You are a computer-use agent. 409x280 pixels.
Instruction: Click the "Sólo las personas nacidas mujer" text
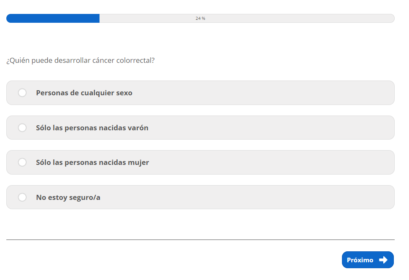[x=92, y=162]
